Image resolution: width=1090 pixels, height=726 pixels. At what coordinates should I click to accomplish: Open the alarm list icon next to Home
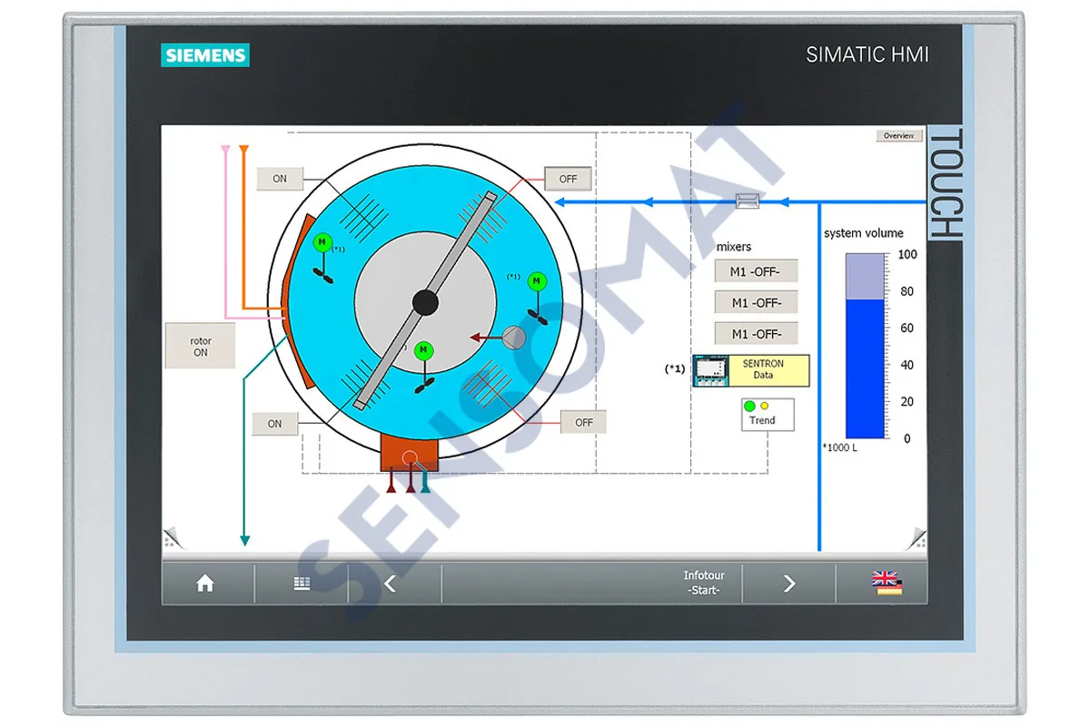[302, 584]
